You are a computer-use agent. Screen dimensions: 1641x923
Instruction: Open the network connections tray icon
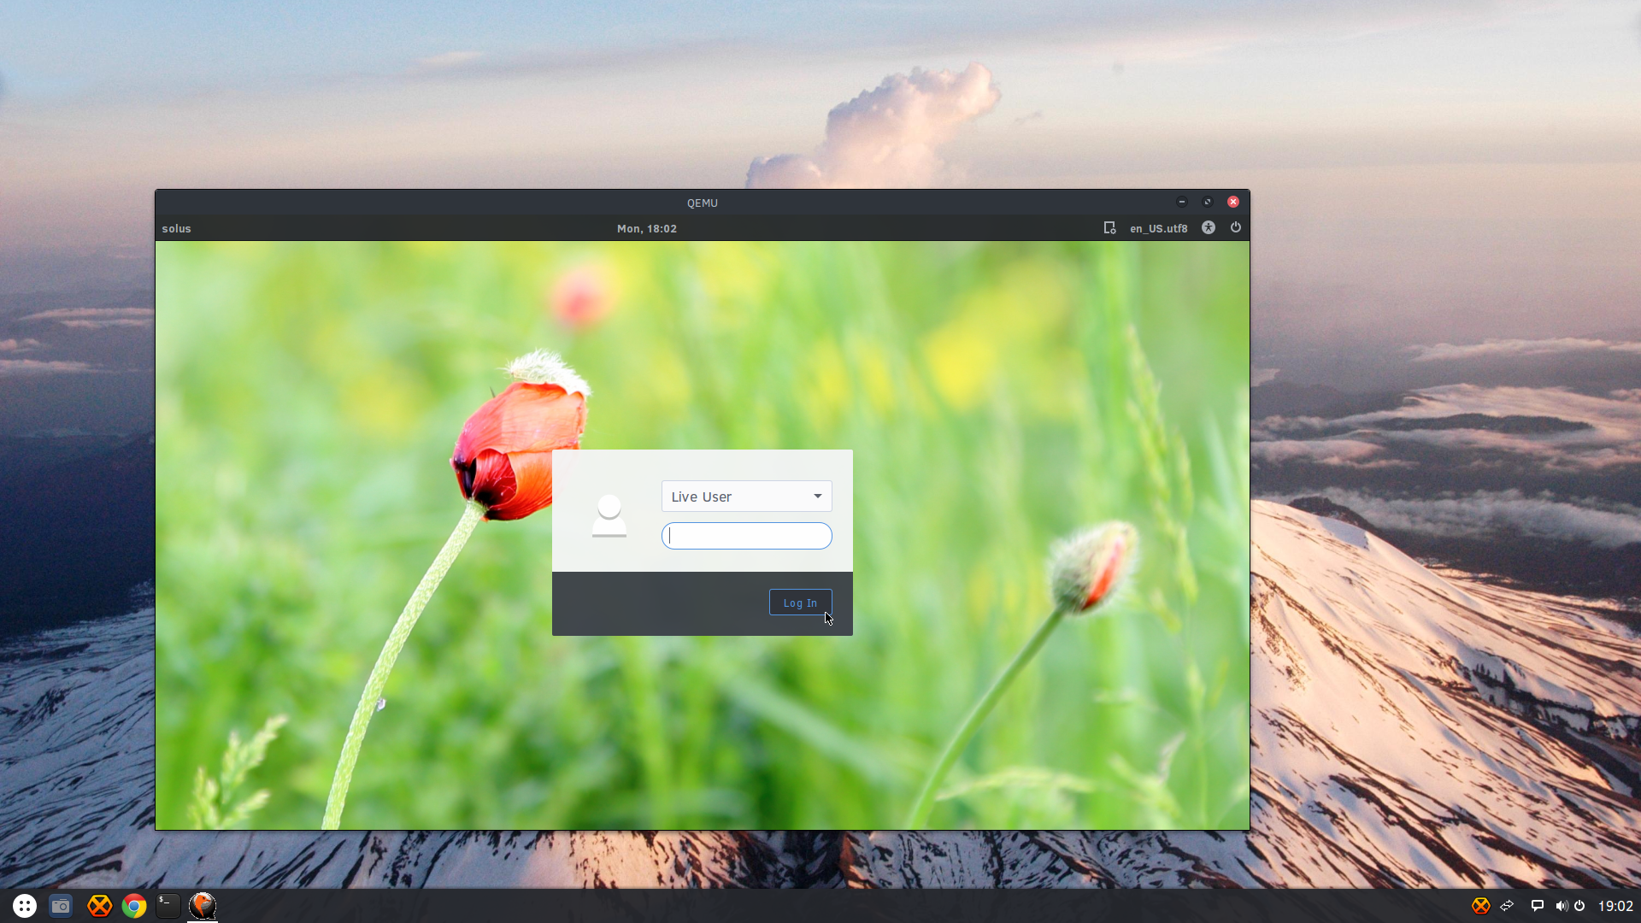[x=1508, y=906]
